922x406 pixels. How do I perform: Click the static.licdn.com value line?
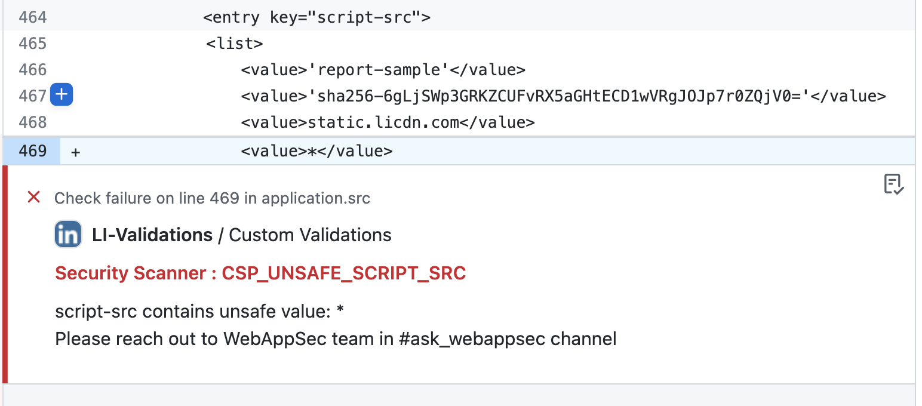pos(388,122)
